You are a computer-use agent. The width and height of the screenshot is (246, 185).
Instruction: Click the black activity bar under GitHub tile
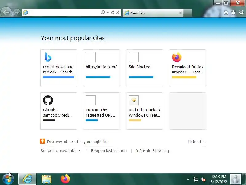(x=49, y=120)
